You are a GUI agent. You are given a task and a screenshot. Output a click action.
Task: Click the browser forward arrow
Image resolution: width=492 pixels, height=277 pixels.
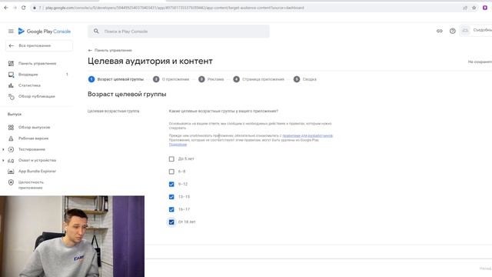coord(15,8)
